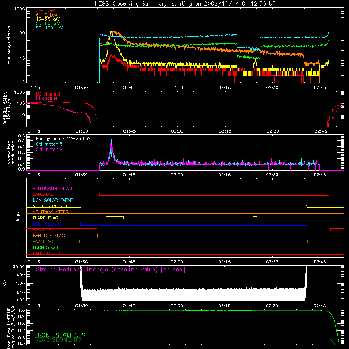Click the 1000 tick label in the count-rate panel
Viewport: 349px width, 349px height.
20,9
